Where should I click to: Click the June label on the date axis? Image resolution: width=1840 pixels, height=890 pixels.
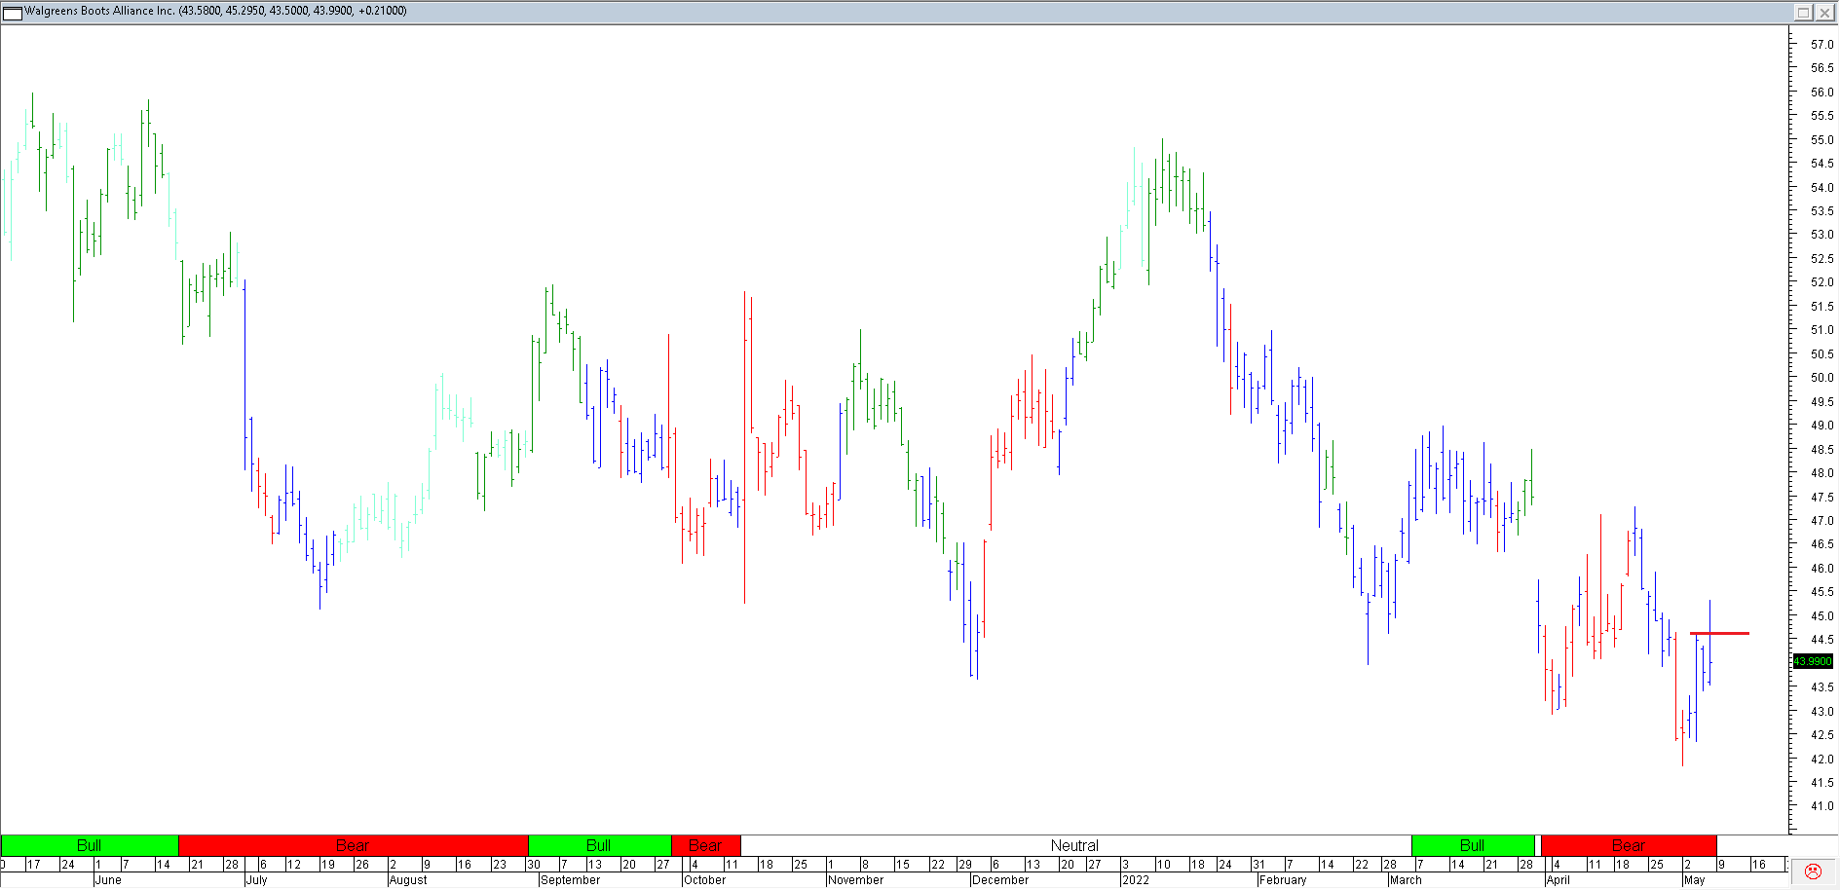[108, 880]
